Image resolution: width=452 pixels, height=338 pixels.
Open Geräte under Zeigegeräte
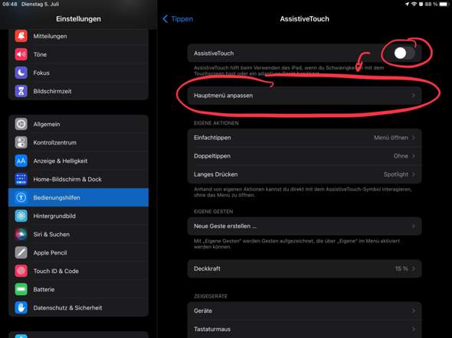click(304, 310)
